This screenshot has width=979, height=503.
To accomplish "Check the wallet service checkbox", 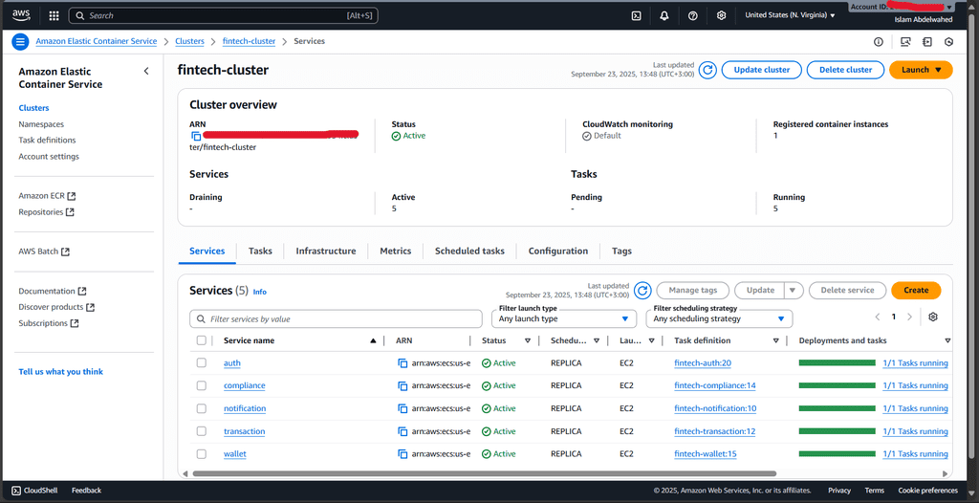I will click(x=201, y=454).
